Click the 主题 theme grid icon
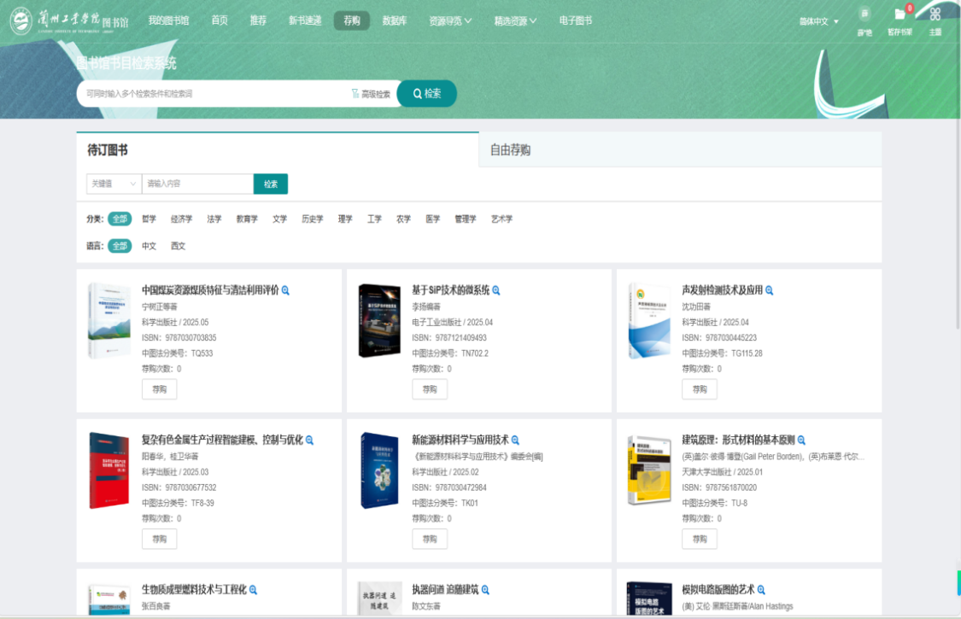 pyautogui.click(x=935, y=15)
